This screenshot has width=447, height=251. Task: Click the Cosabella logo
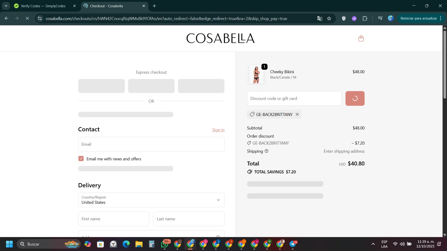[x=221, y=38]
